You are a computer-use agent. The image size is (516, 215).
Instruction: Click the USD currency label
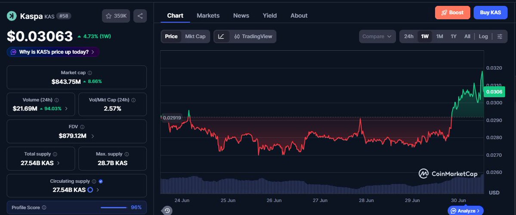click(494, 192)
